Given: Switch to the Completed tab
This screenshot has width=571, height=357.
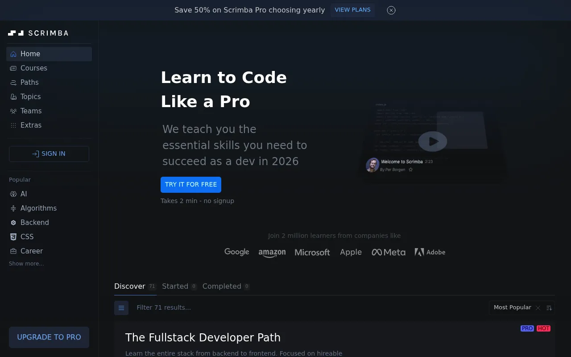Looking at the screenshot, I should click(226, 286).
